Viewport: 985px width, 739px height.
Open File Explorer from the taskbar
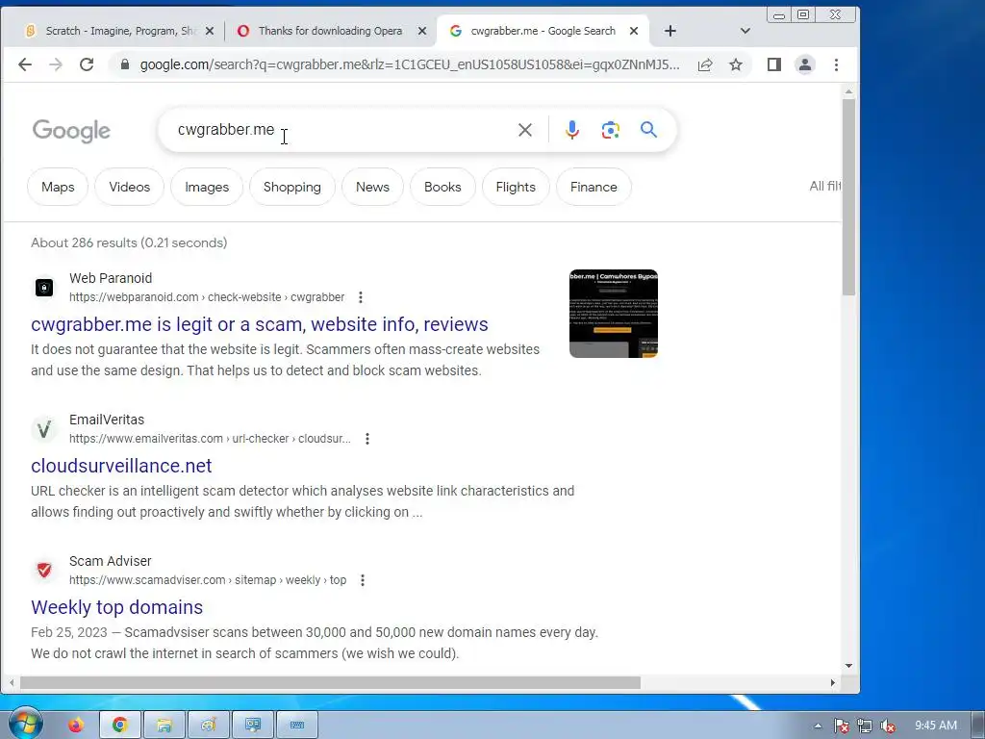[x=164, y=725]
